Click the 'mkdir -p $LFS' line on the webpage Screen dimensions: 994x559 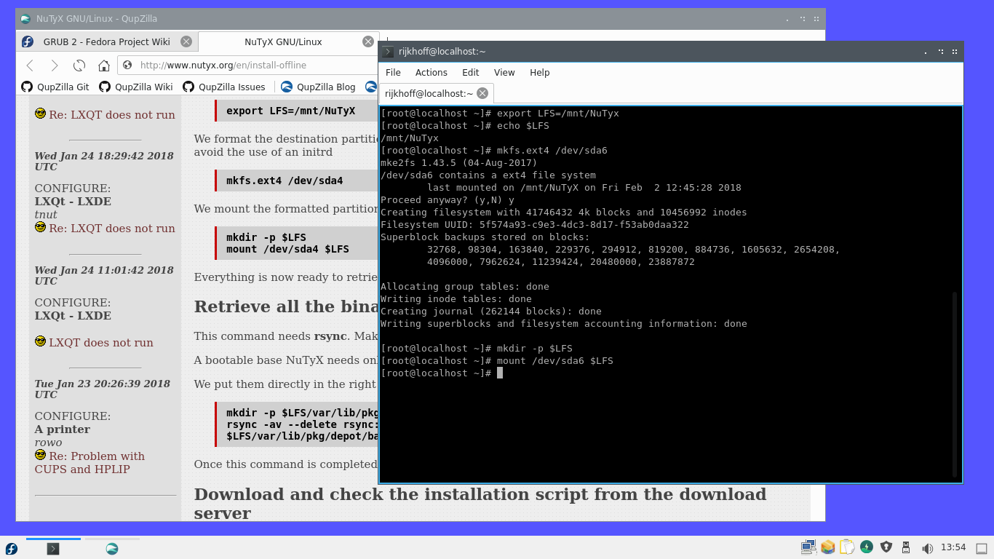point(266,237)
